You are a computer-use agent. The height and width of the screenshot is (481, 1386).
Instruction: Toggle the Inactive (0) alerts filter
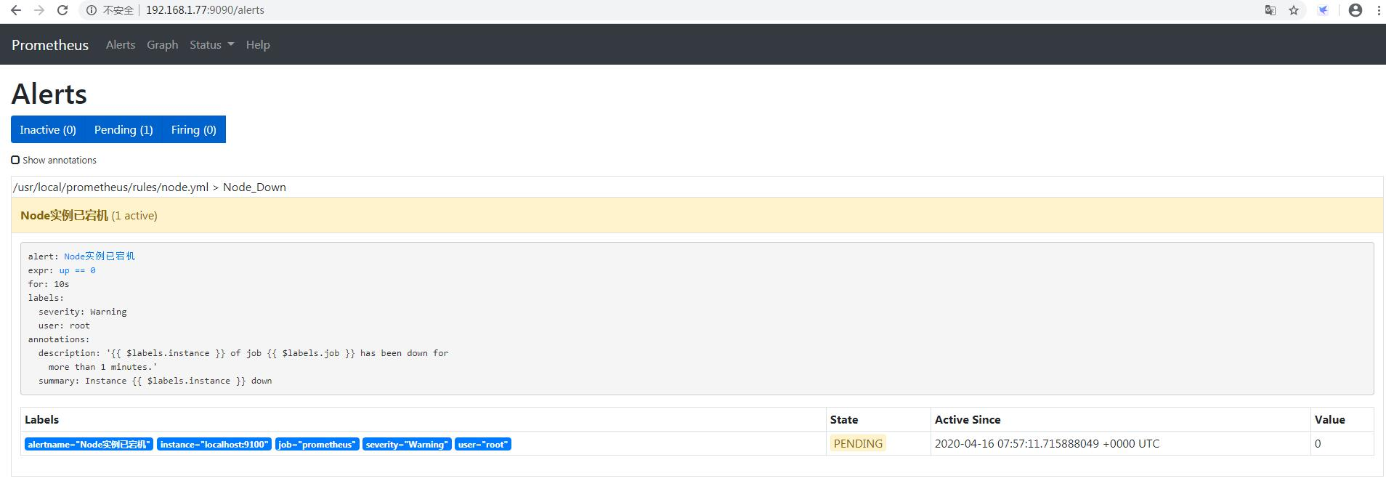point(48,129)
